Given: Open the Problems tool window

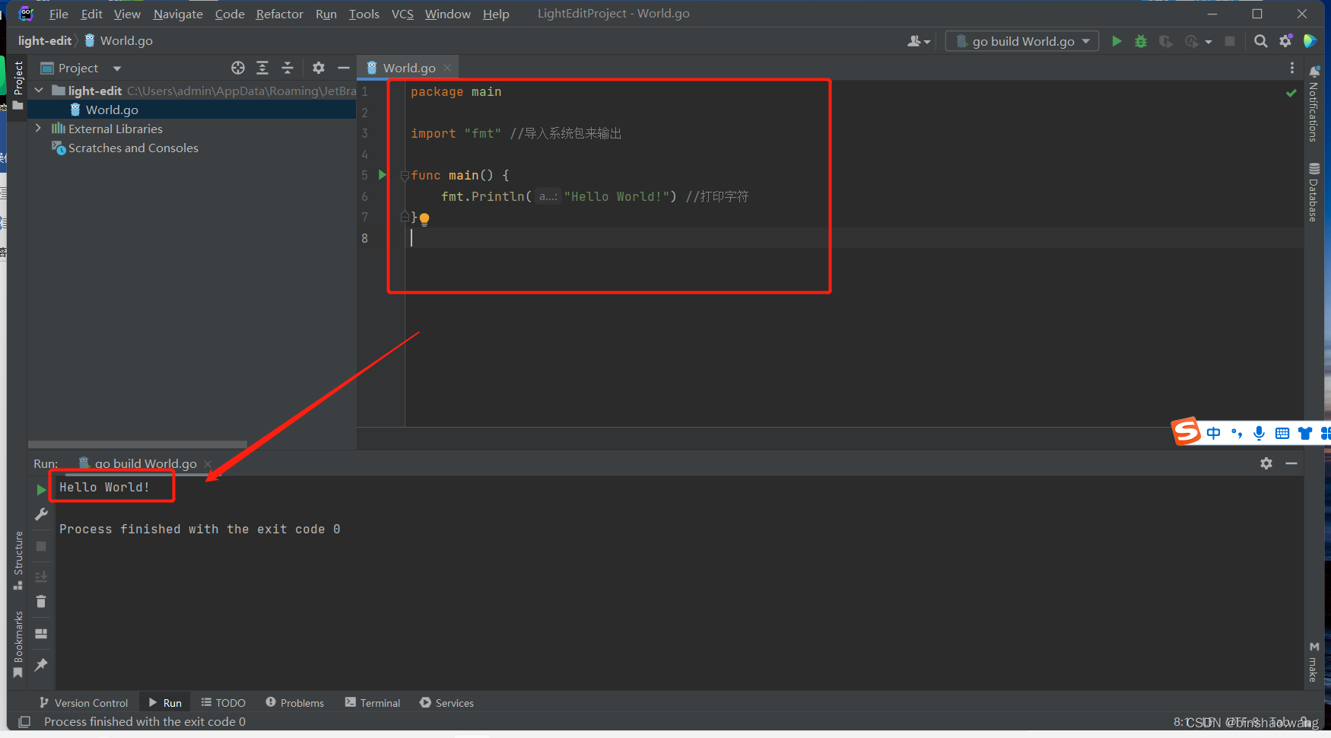Looking at the screenshot, I should click(x=294, y=703).
